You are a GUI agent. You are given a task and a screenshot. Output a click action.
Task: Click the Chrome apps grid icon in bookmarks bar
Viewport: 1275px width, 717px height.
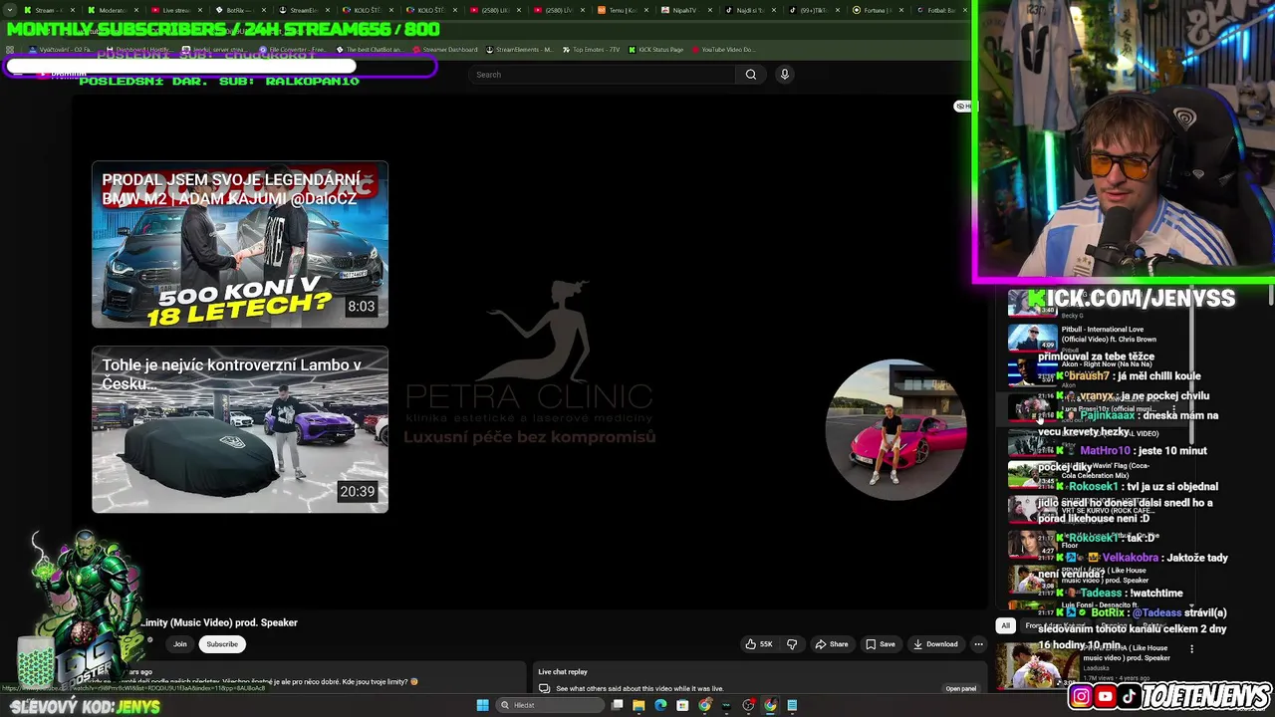pyautogui.click(x=10, y=50)
